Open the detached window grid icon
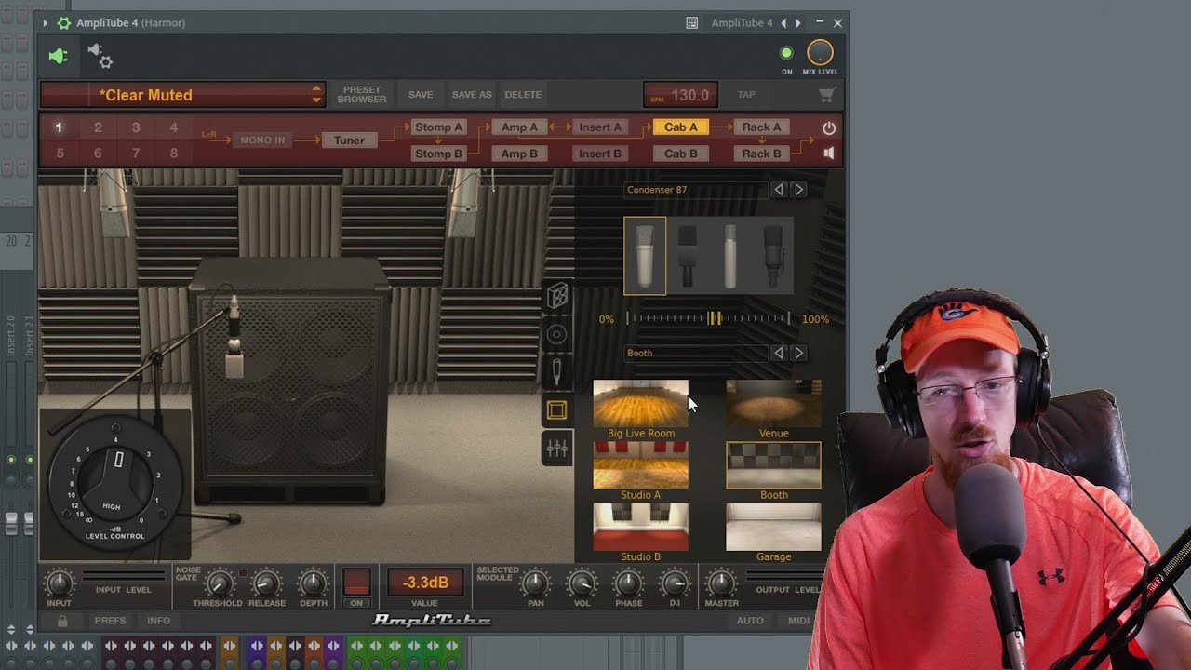The height and width of the screenshot is (670, 1191). pos(691,23)
